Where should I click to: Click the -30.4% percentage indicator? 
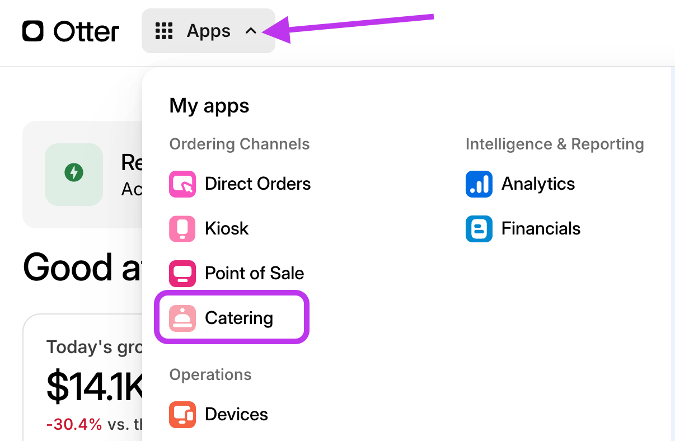point(74,424)
